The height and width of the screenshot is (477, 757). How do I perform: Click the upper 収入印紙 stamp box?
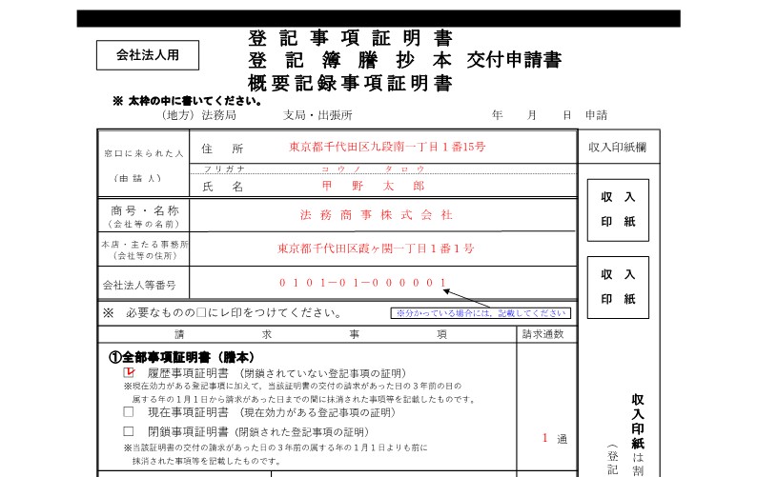coord(618,209)
